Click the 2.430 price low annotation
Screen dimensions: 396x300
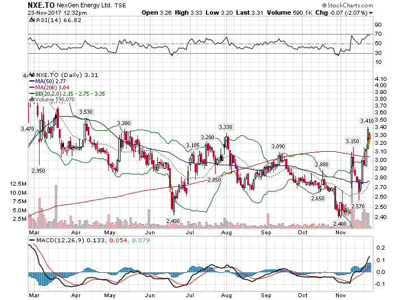pos(173,221)
